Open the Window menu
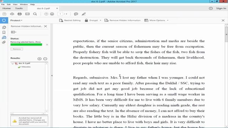This screenshot has width=228, height=128. (24, 5)
